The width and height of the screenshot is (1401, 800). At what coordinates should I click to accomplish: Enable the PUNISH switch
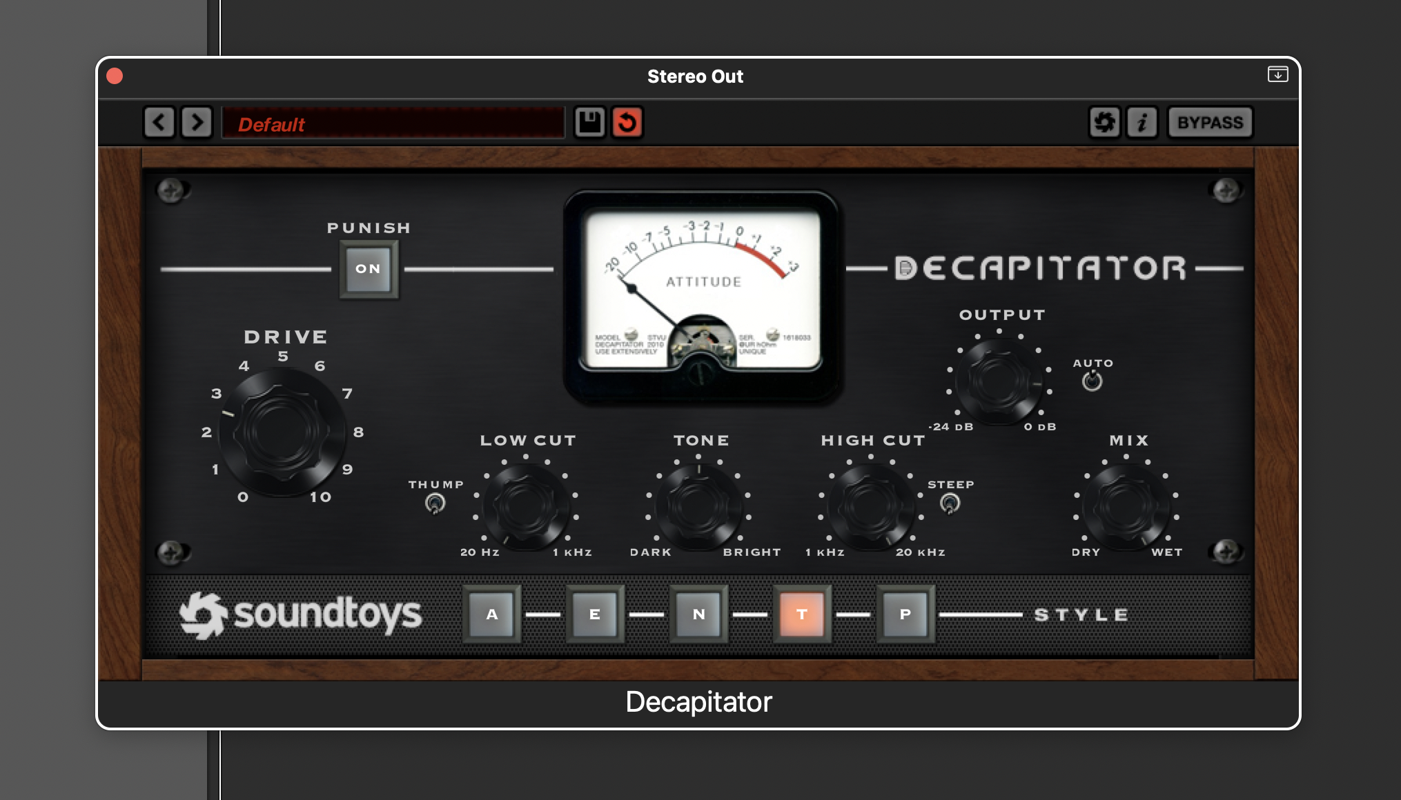(x=368, y=269)
